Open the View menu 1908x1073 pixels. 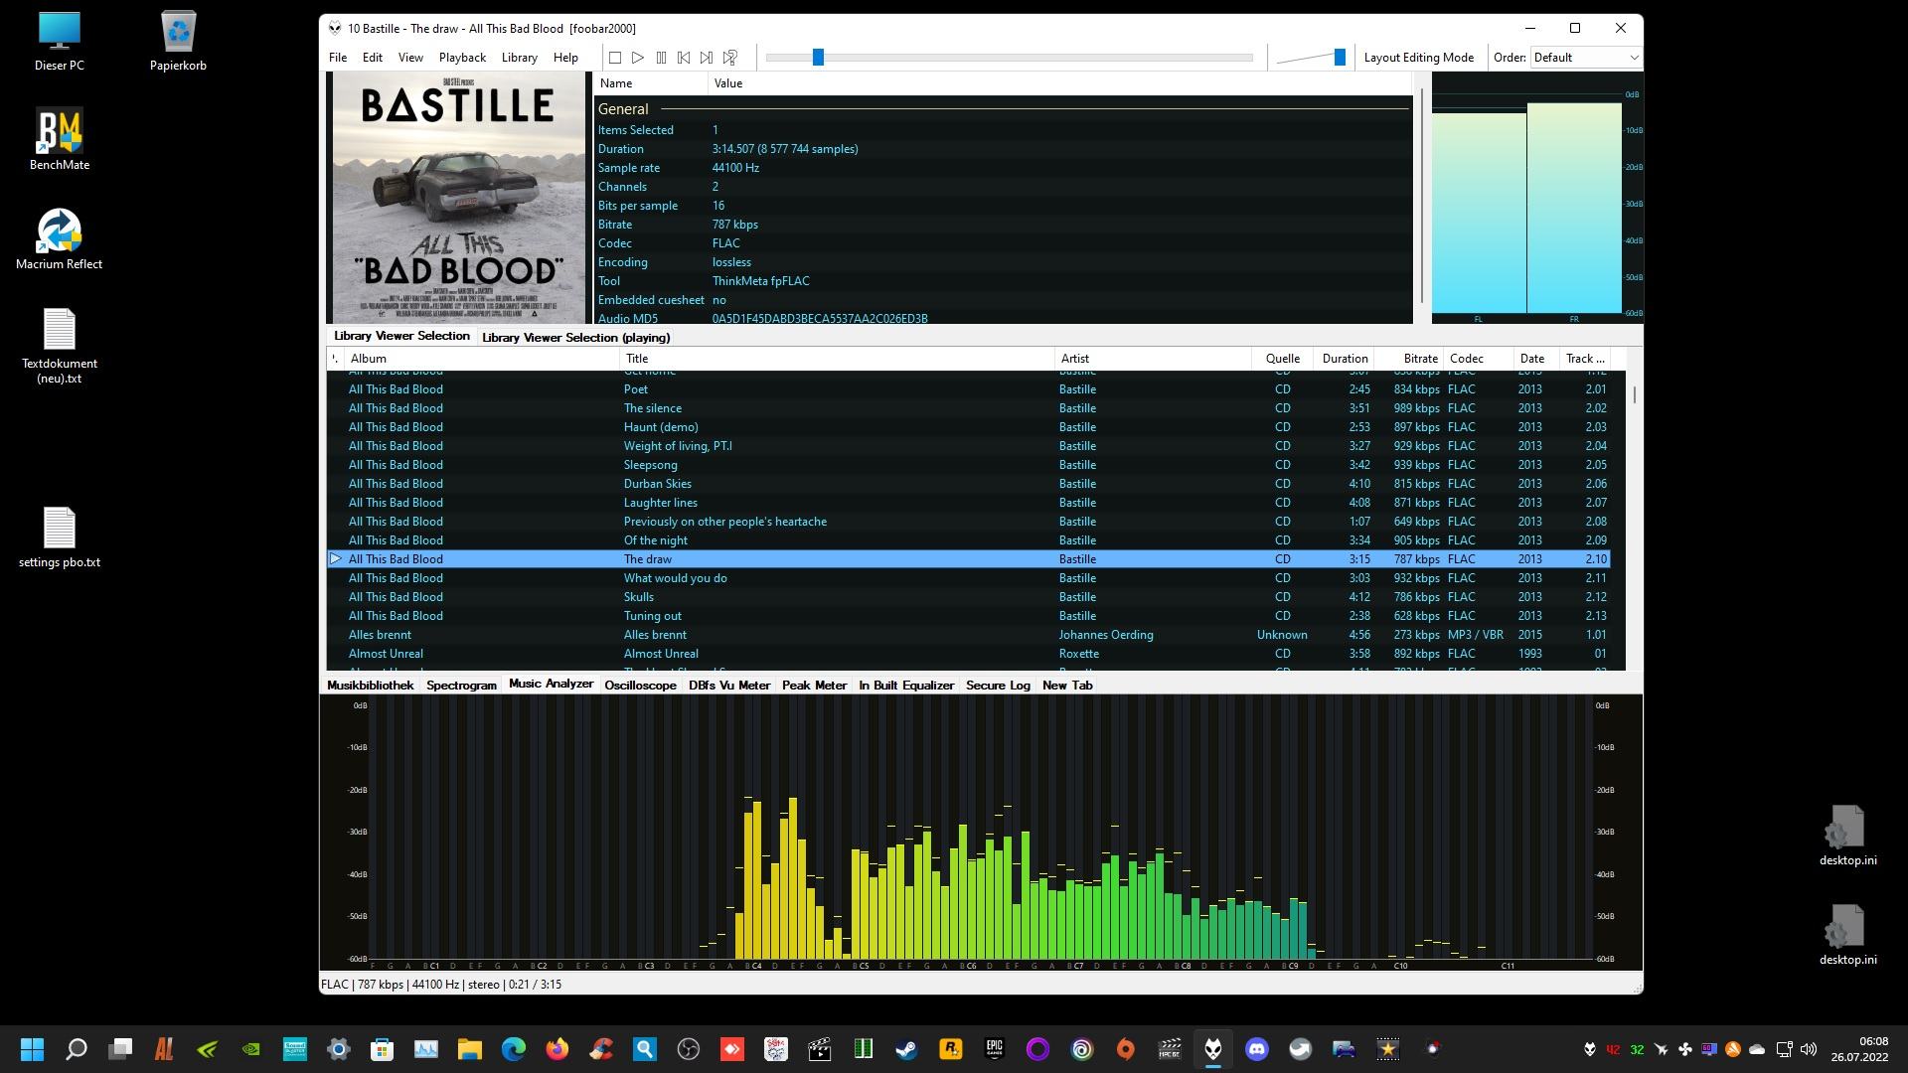tap(410, 58)
